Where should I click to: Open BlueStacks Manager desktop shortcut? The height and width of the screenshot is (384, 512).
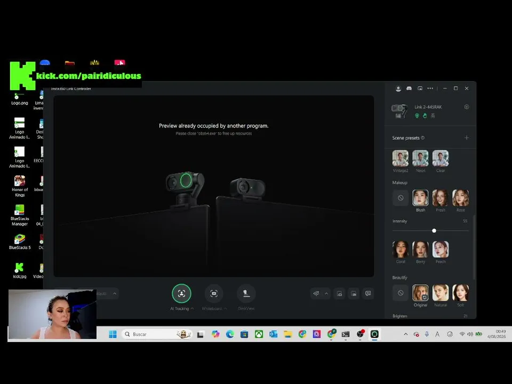[20, 215]
